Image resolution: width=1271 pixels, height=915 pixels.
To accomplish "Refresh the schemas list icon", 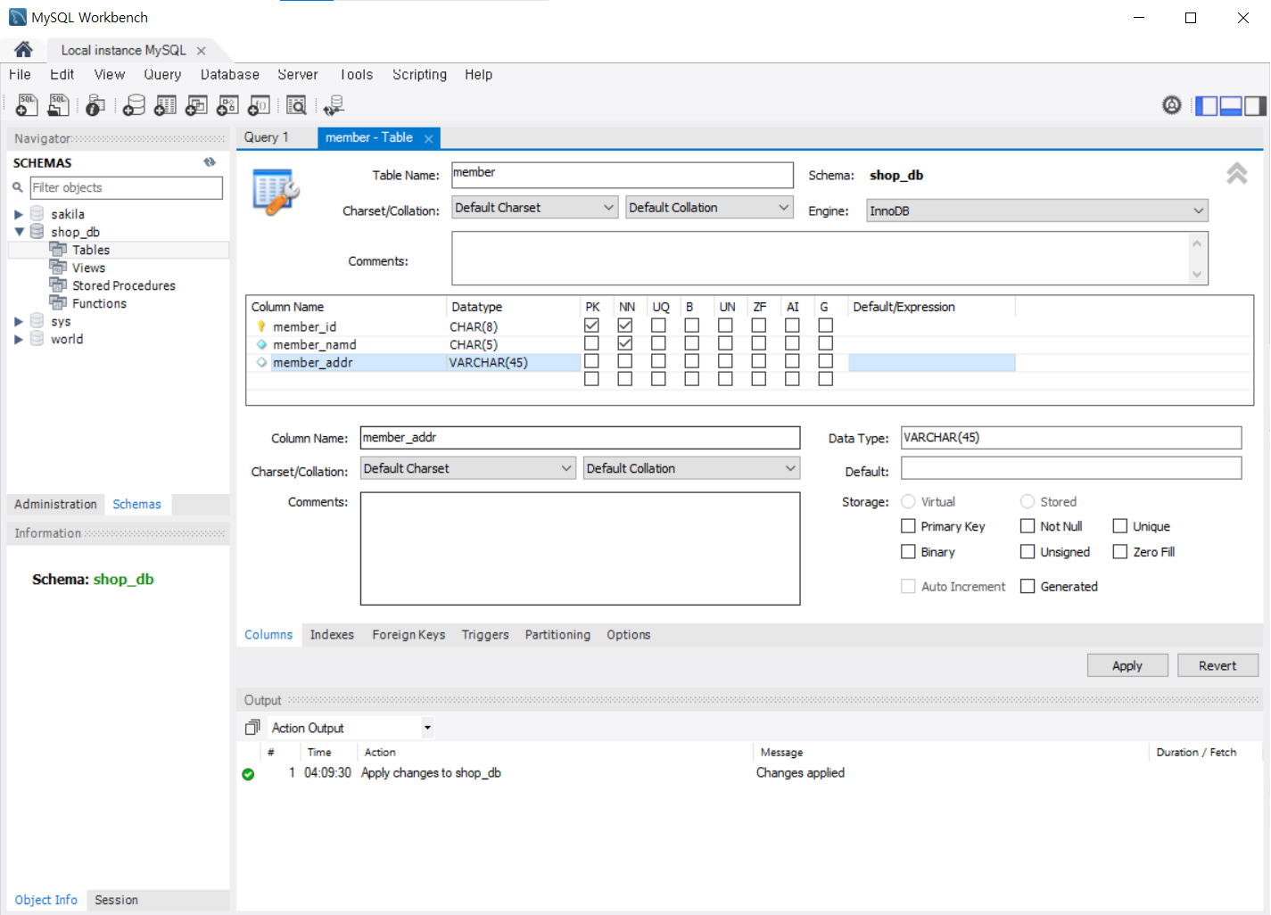I will tap(210, 162).
